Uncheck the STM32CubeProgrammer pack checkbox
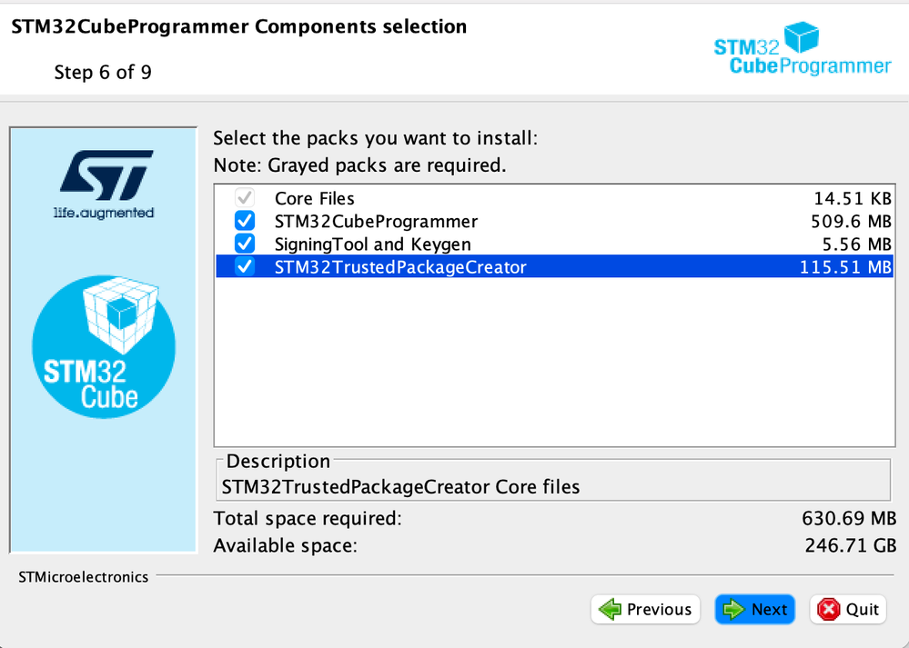 [245, 221]
